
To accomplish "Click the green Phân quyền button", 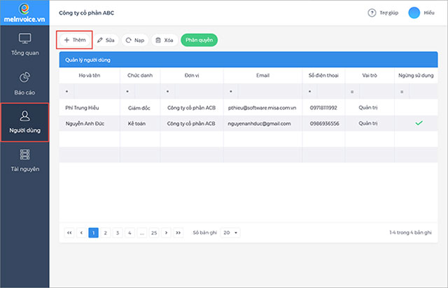I will coord(199,40).
